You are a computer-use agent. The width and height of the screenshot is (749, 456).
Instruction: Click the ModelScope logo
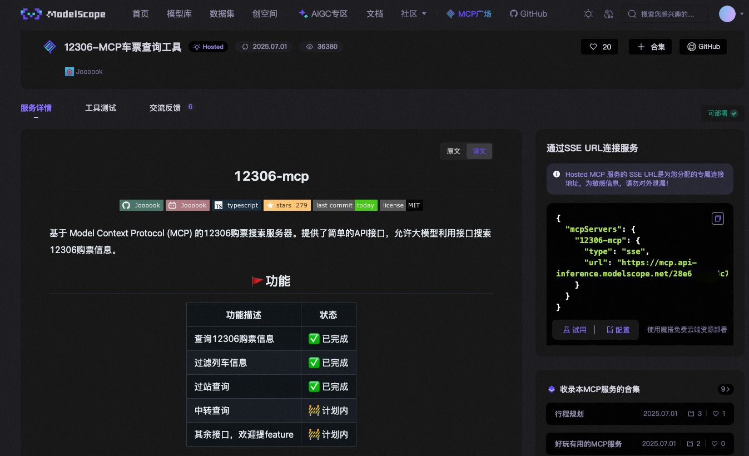(63, 14)
